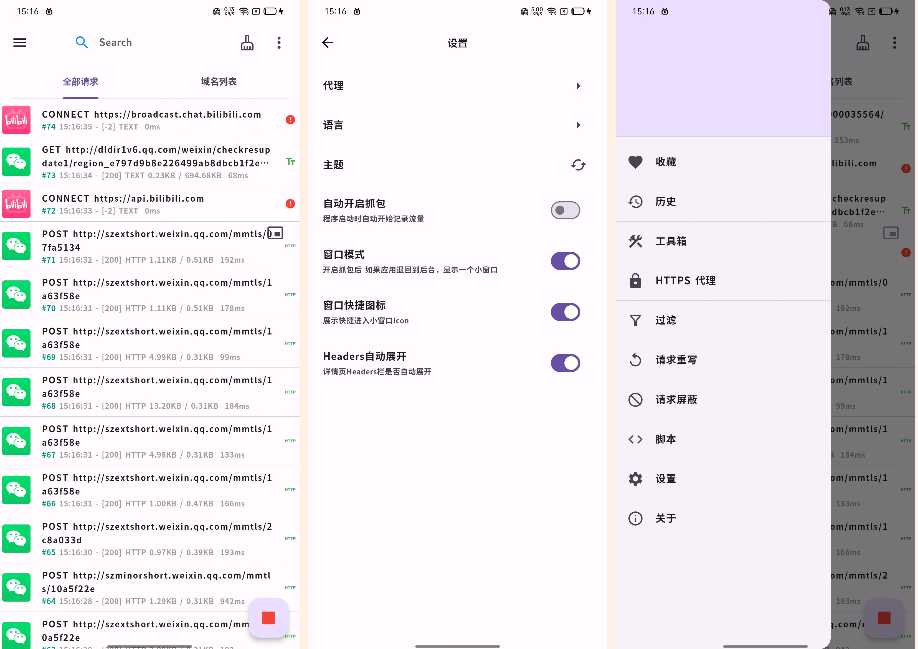This screenshot has width=918, height=649.
Task: Open POST request #69 with 99ms
Action: coord(150,344)
